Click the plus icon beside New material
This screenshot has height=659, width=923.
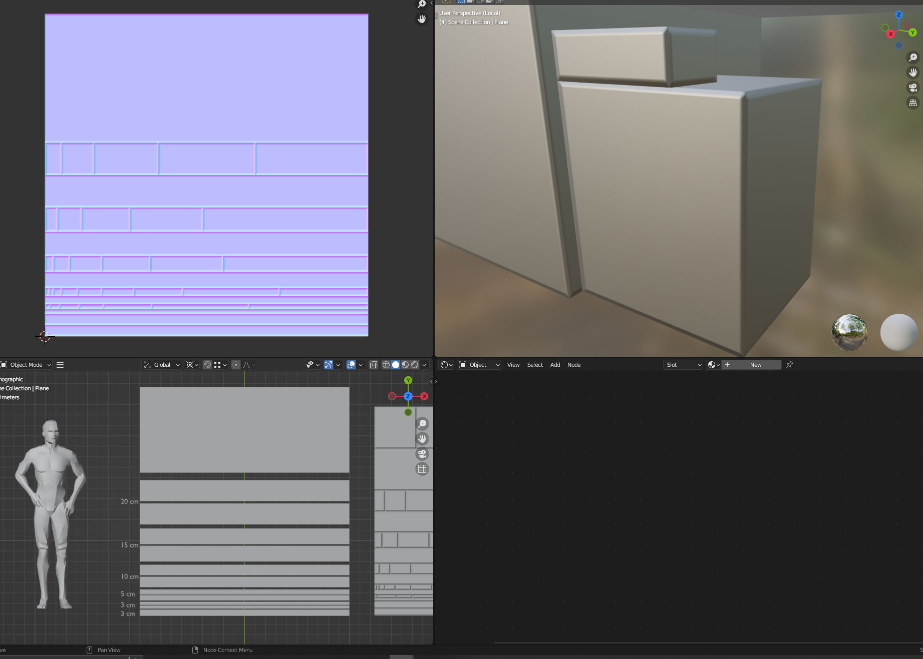pos(727,365)
